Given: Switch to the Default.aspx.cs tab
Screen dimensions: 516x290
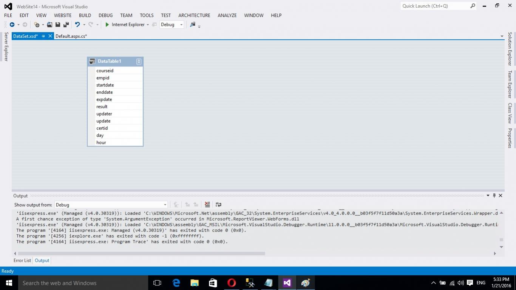Looking at the screenshot, I should [x=71, y=36].
